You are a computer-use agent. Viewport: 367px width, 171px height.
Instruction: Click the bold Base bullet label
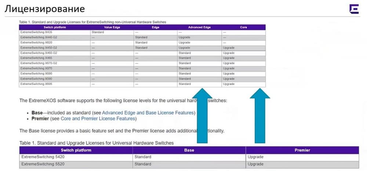pos(37,113)
